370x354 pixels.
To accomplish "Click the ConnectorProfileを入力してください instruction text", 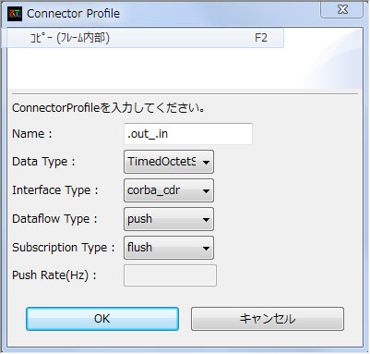I will [x=109, y=108].
